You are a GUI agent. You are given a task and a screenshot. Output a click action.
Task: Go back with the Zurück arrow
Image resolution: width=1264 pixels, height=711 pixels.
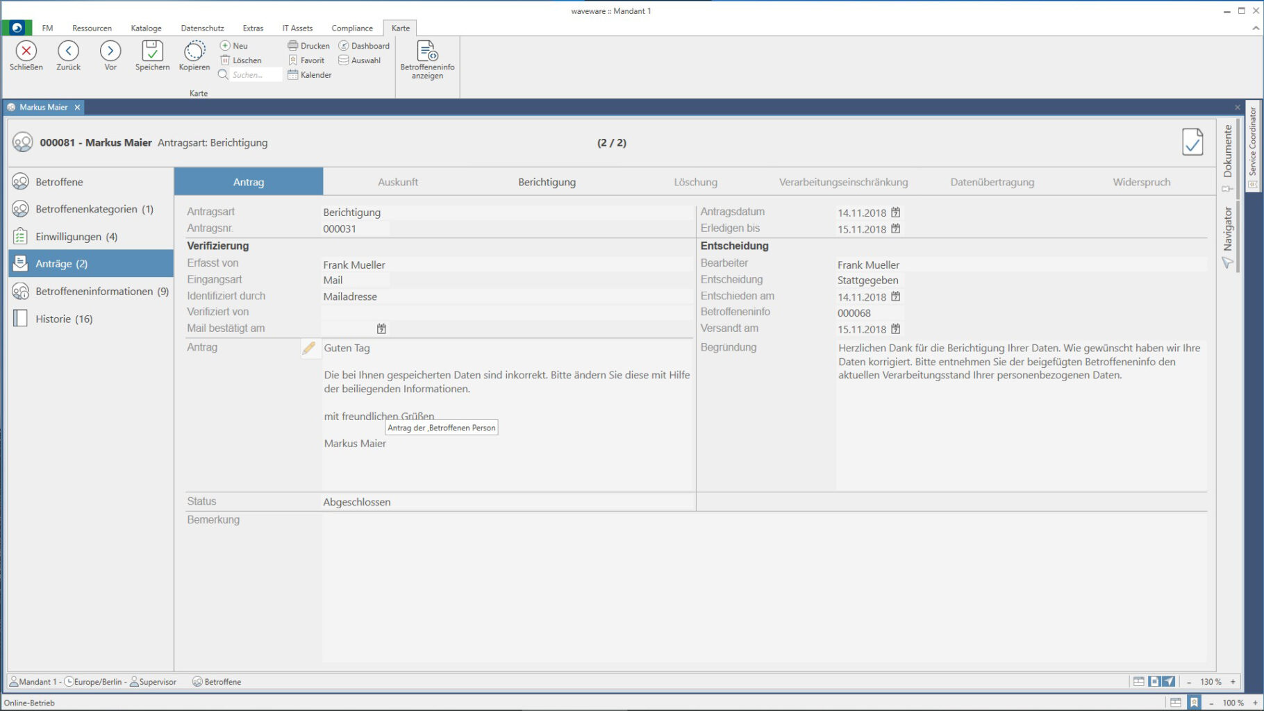coord(68,51)
